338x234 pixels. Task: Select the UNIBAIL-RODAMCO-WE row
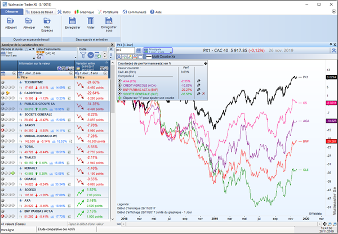tap(56, 139)
